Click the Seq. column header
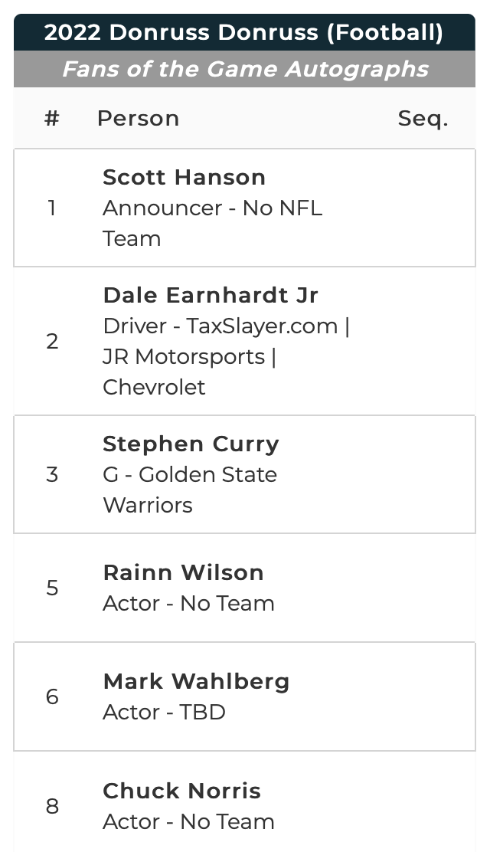This screenshot has width=490, height=852. click(x=423, y=118)
